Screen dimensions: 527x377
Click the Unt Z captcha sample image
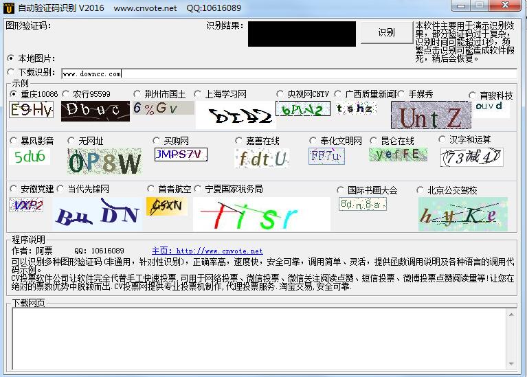click(x=431, y=115)
